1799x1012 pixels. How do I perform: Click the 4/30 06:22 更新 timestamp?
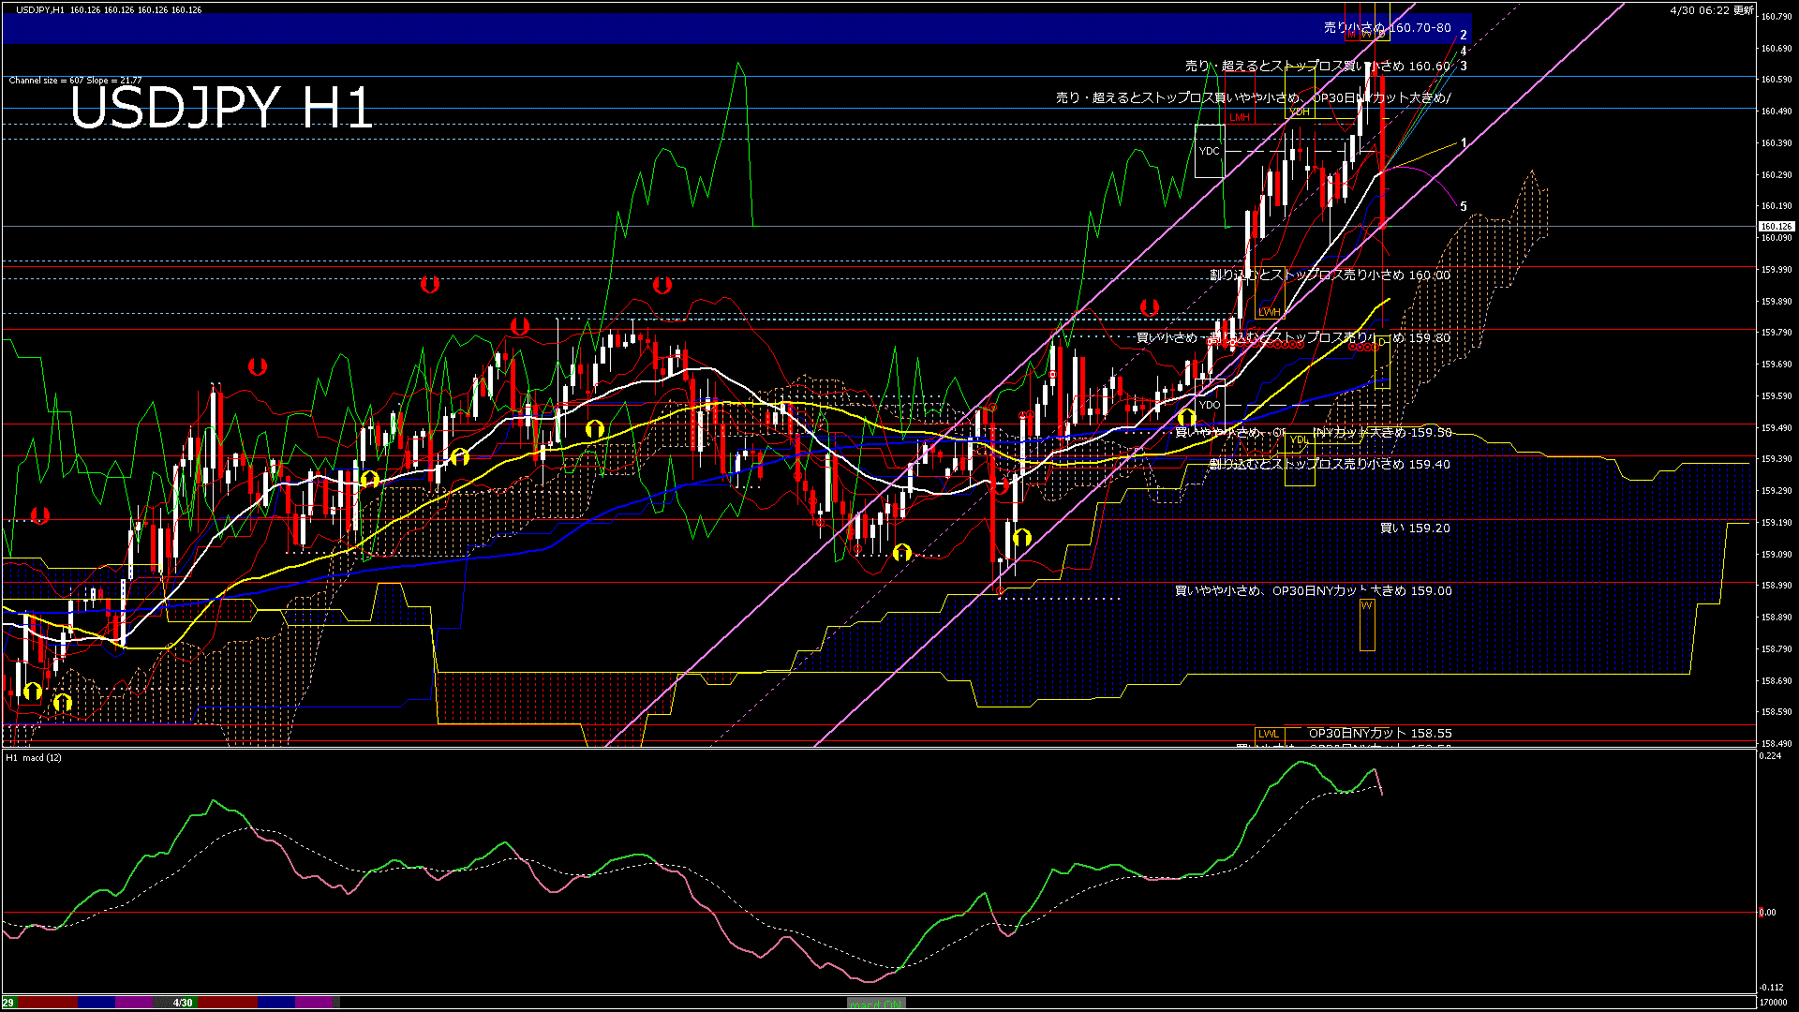[1711, 10]
